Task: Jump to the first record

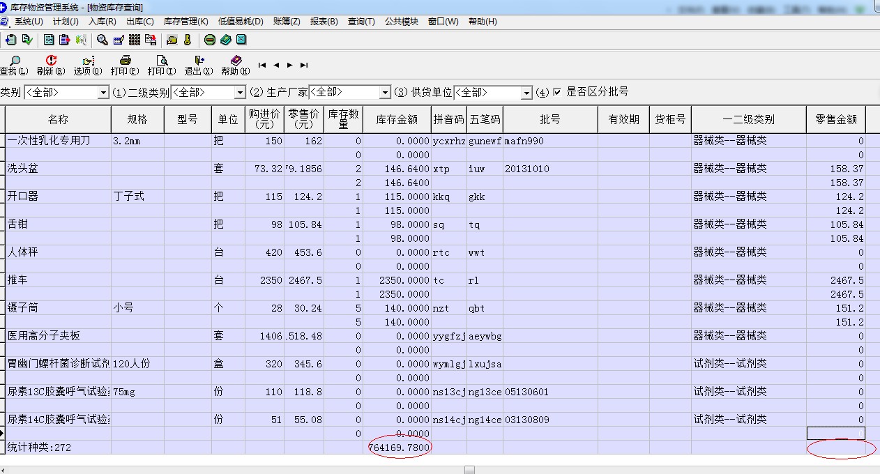Action: point(262,65)
